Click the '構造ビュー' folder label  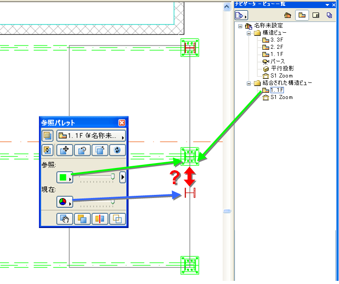[x=274, y=33]
